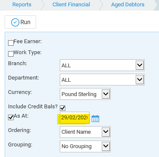Open the Currency dropdown arrow
Viewport: 159px width, 157px height.
tap(106, 94)
